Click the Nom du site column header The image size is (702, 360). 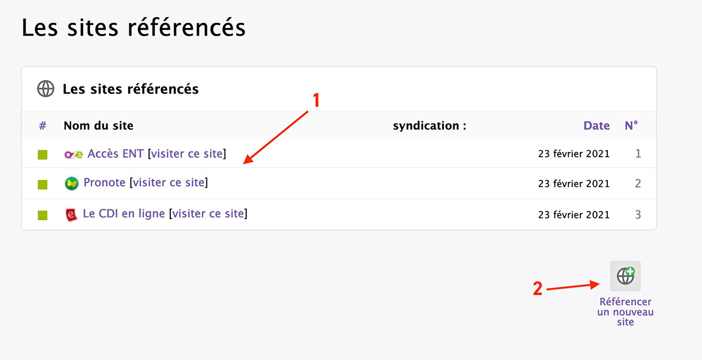pos(98,126)
